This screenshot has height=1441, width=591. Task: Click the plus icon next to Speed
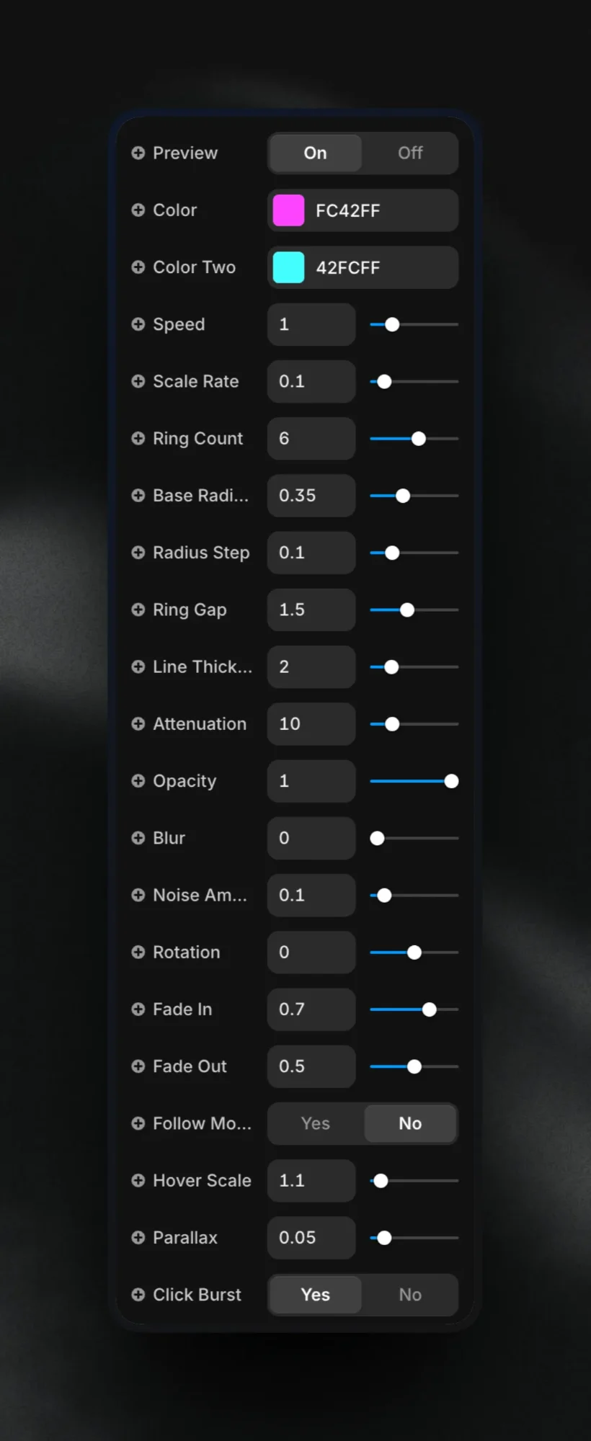[138, 324]
